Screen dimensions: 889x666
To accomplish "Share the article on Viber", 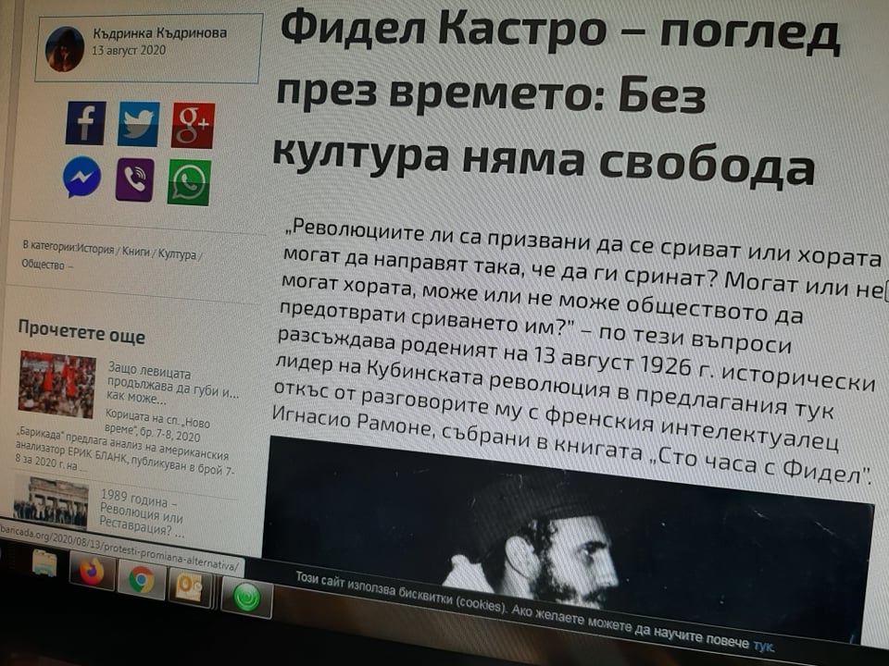I will coord(134,179).
